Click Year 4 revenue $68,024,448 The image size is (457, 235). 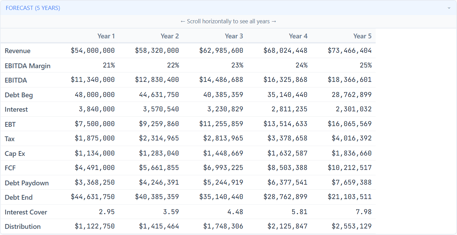pos(285,51)
